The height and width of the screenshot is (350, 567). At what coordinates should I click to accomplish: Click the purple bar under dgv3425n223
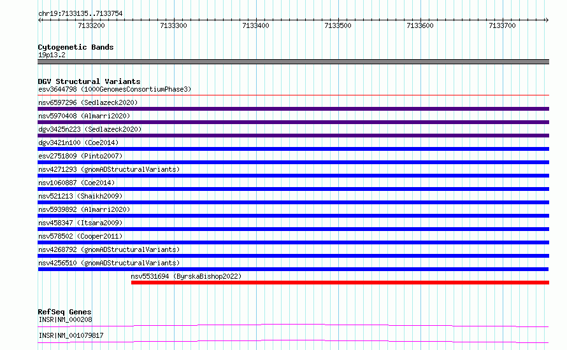click(293, 136)
